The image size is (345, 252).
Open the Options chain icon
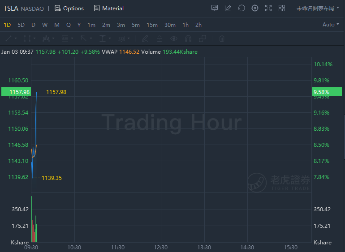click(58, 9)
